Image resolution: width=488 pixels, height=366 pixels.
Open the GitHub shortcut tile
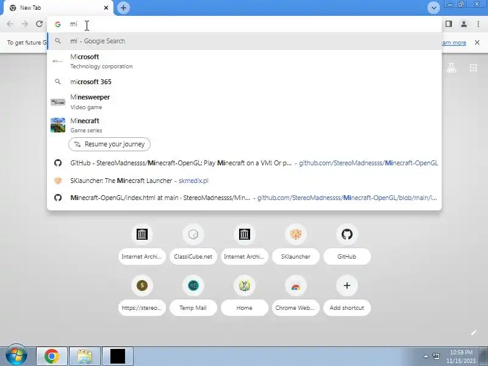click(x=346, y=245)
